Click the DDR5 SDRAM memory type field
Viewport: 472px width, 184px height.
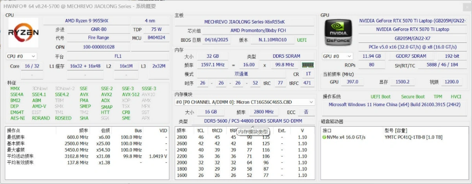tap(282, 56)
